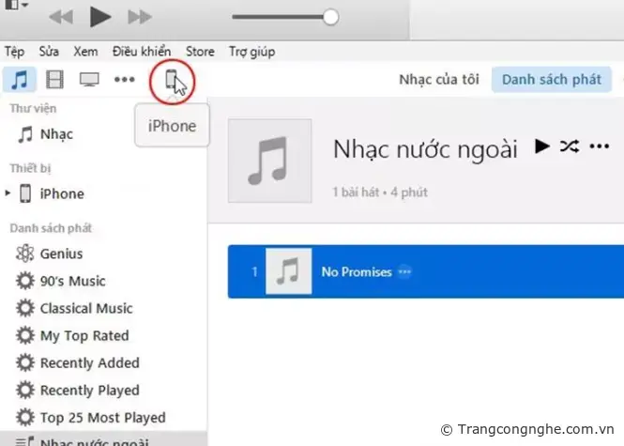
Task: Switch to Danh sách phát tab
Action: [x=551, y=80]
